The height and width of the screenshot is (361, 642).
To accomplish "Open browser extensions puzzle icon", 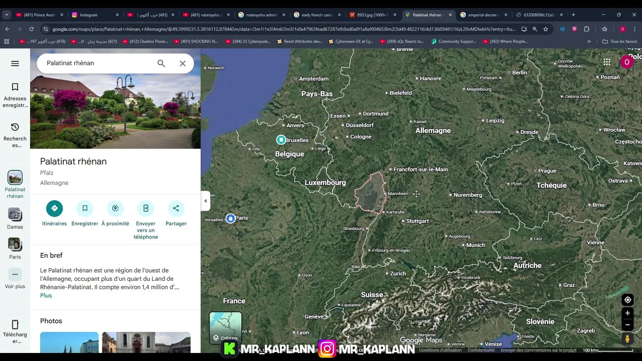I will point(586,29).
